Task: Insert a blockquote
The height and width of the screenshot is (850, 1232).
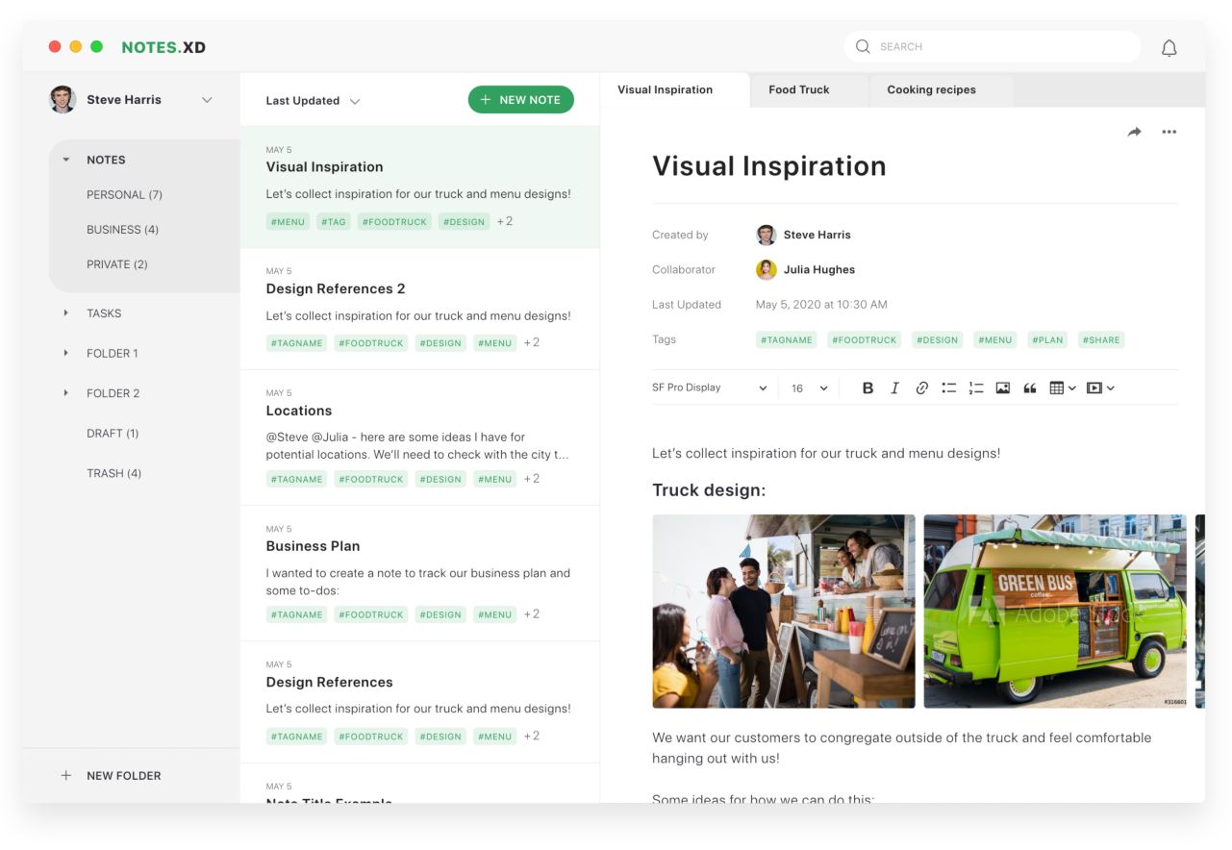Action: (x=1029, y=387)
